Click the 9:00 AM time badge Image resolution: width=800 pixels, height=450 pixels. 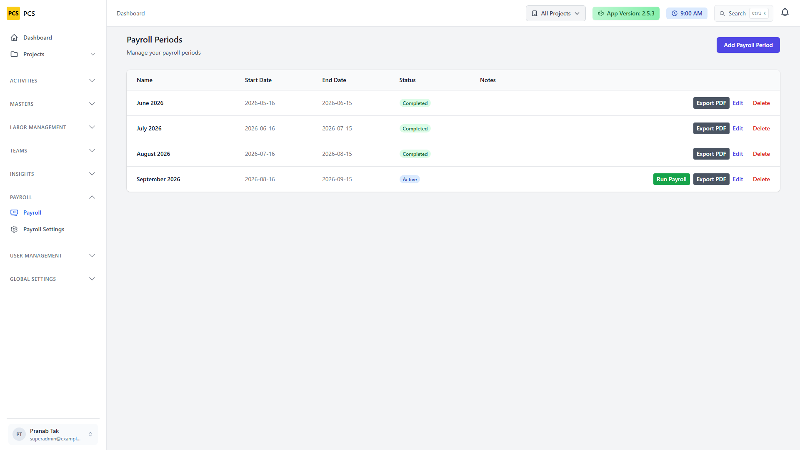coord(687,13)
